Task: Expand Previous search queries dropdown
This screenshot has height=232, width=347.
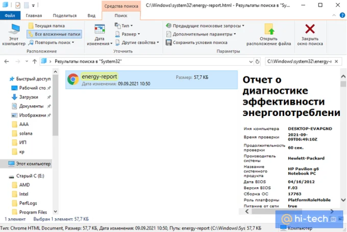Action: [205, 25]
